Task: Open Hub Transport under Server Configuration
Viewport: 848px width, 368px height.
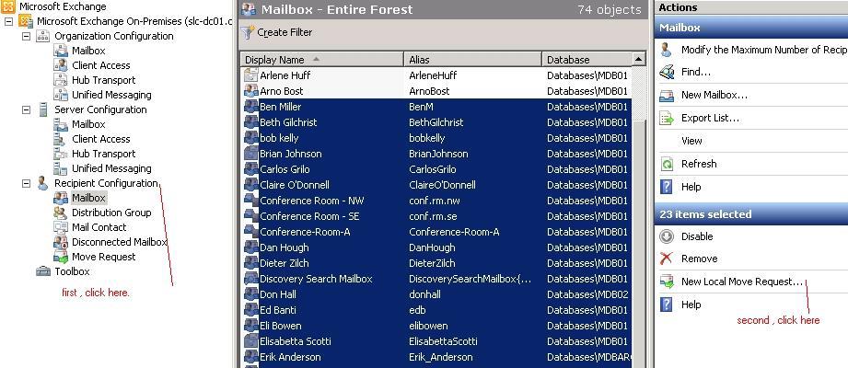Action: tap(103, 154)
